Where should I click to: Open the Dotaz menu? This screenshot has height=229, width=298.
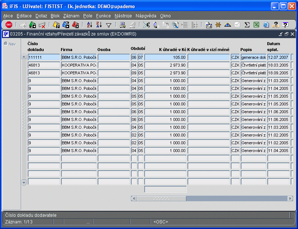pyautogui.click(x=41, y=16)
